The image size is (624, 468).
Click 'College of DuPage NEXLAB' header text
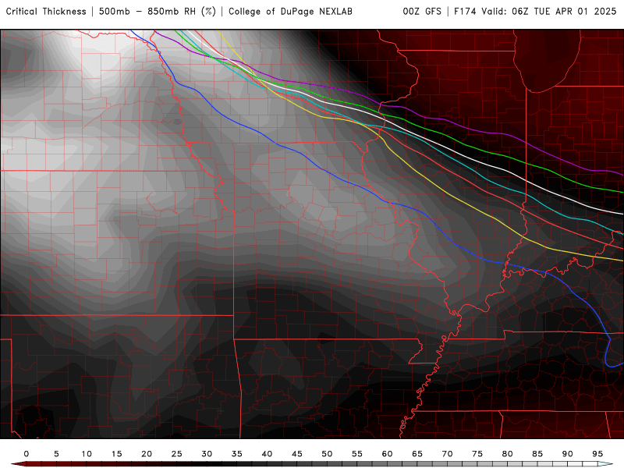tap(290, 12)
